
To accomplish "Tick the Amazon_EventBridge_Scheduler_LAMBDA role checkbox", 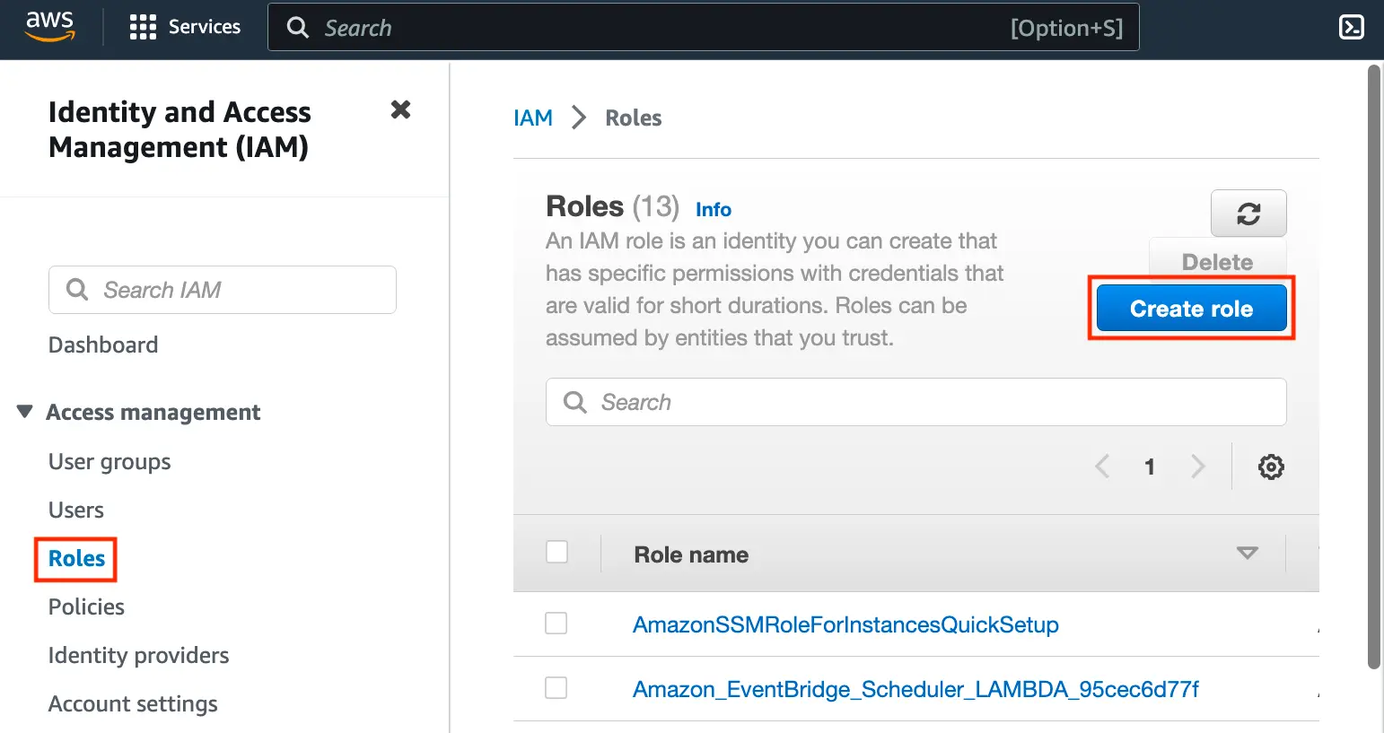I will coord(556,688).
